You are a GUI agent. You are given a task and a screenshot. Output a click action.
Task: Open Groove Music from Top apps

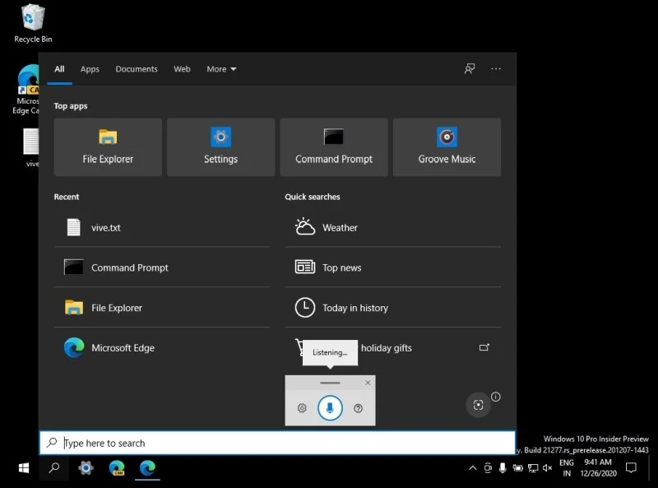coord(447,146)
